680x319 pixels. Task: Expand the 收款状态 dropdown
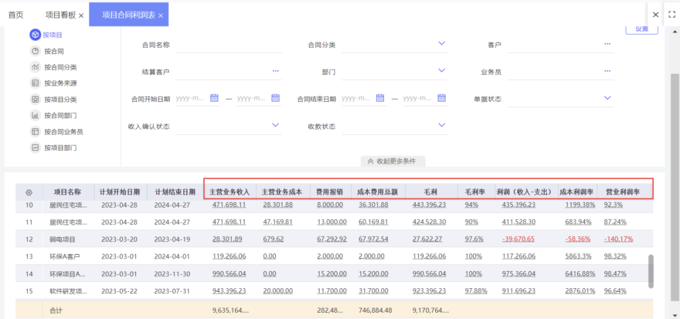441,125
